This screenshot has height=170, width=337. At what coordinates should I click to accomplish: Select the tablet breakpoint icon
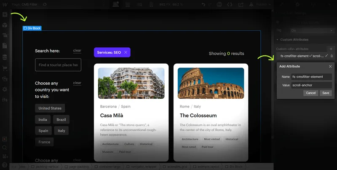click(128, 4)
